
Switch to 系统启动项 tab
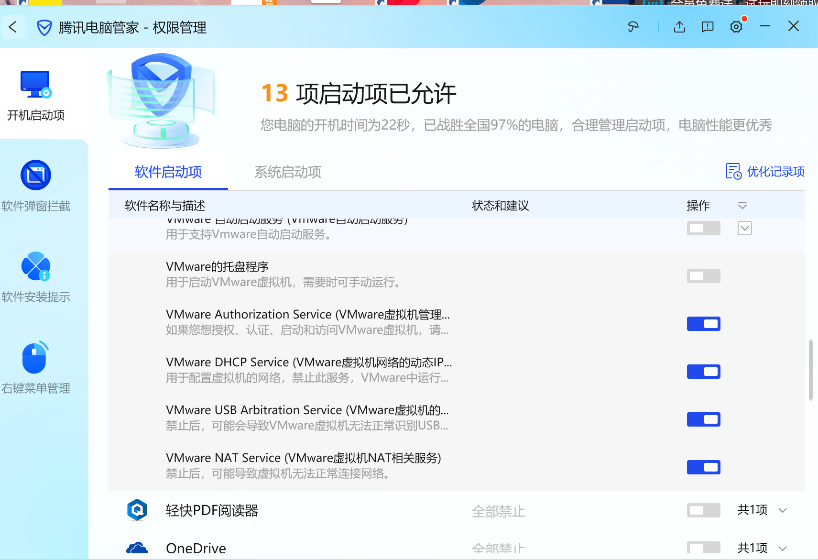(x=288, y=172)
